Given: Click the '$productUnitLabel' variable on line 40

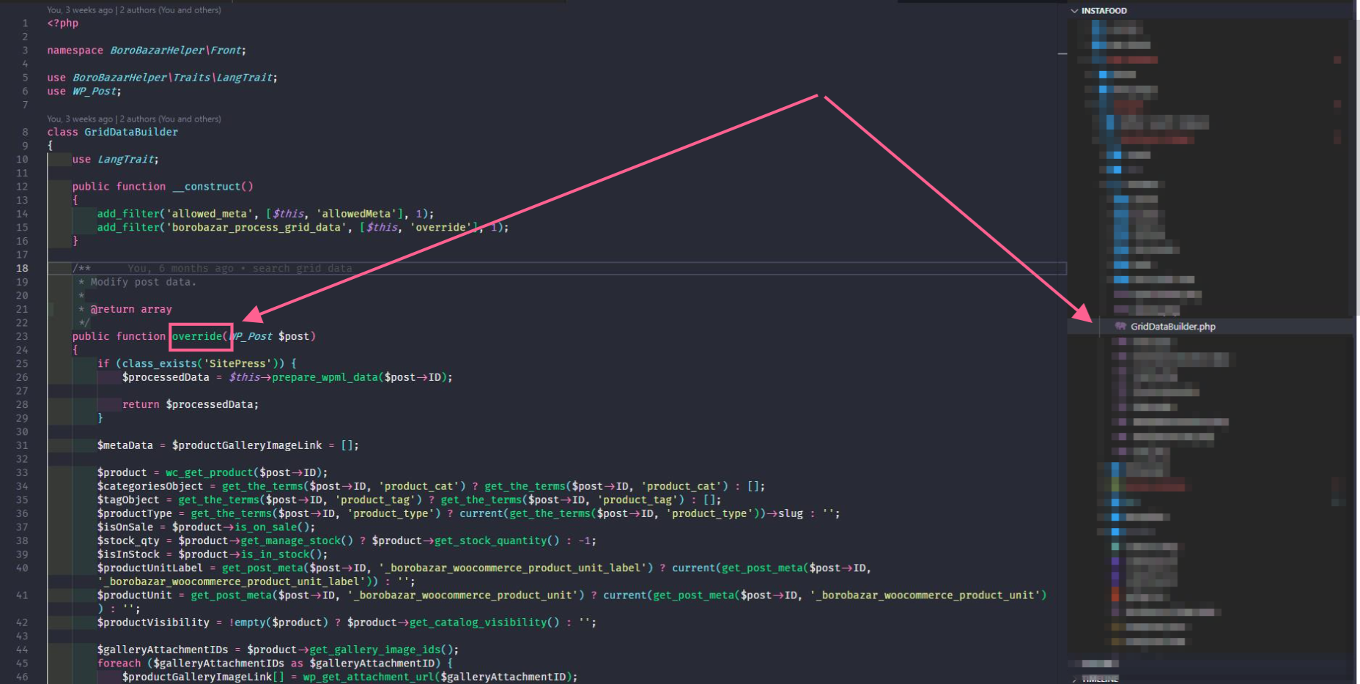Looking at the screenshot, I should tap(150, 568).
